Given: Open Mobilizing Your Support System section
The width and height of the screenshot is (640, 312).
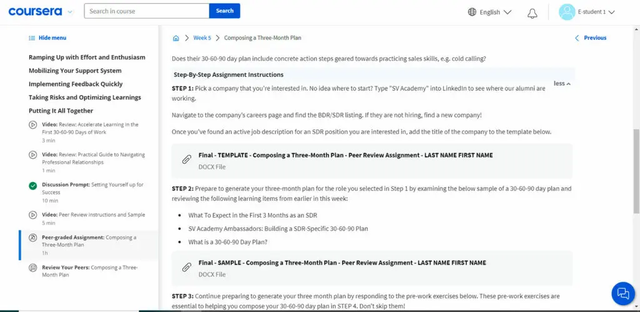Looking at the screenshot, I should coord(75,71).
